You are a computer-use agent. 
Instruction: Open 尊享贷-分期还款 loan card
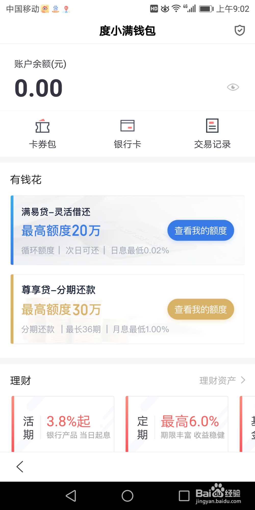click(x=127, y=309)
